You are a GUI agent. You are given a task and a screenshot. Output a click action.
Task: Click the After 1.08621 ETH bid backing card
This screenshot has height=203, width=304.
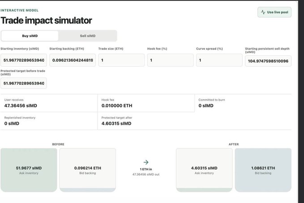[263, 170]
